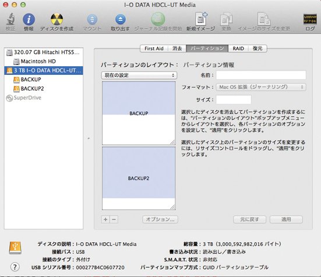Eject the disk with the 取り出す icon
Image resolution: width=321 pixels, height=277 pixels.
pos(121,19)
